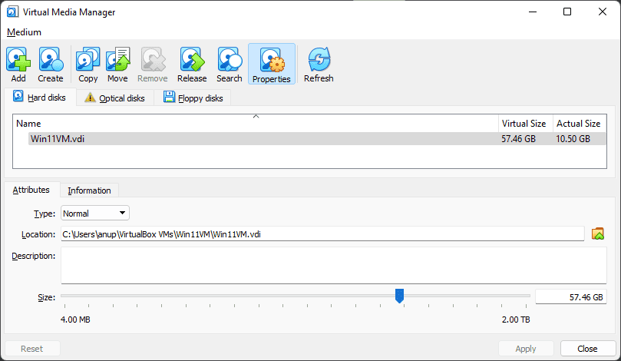Click the Name column header
Viewport: 621px width, 361px height.
click(x=256, y=123)
